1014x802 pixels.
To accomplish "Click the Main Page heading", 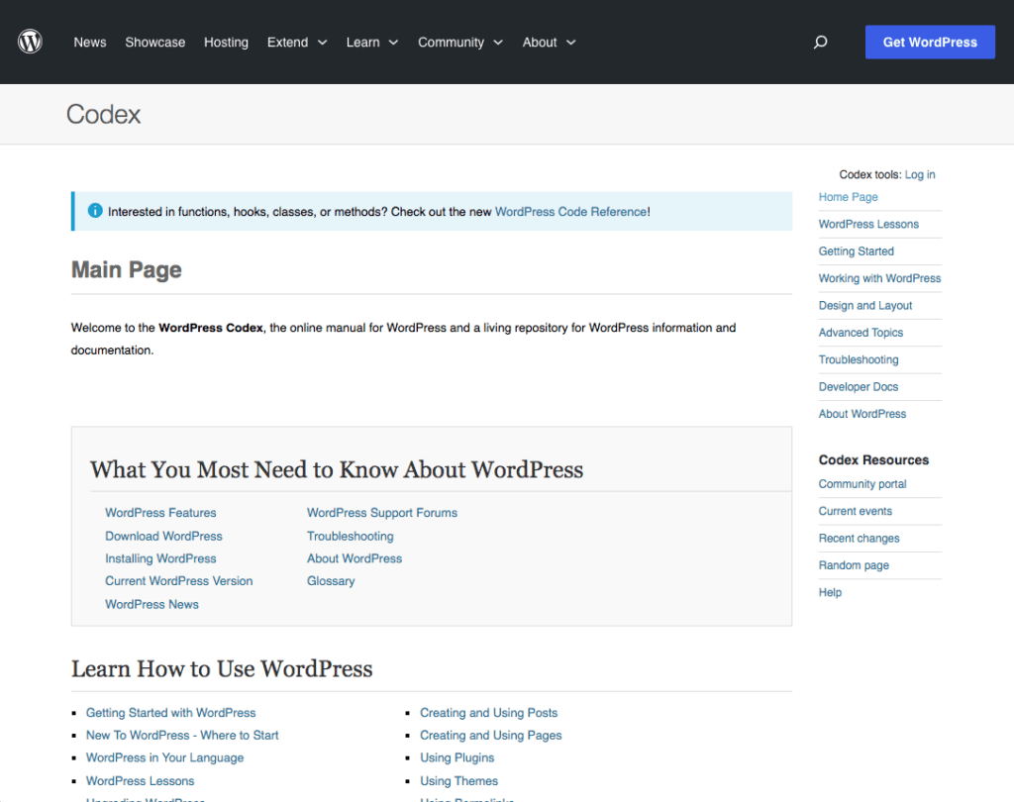I will click(x=126, y=269).
